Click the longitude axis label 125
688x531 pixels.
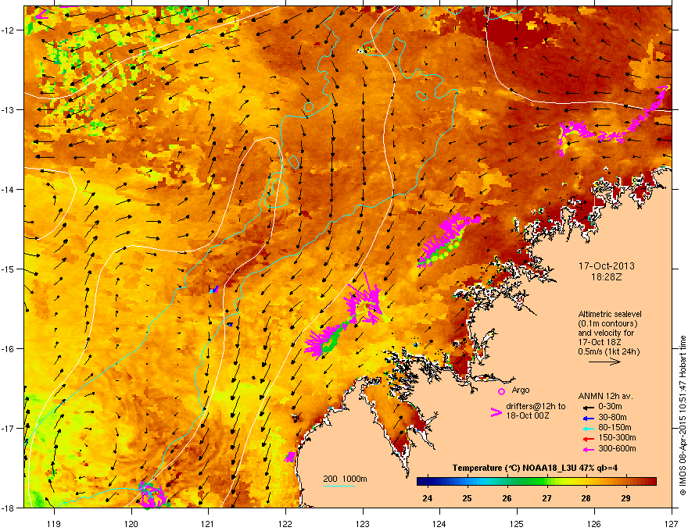tap(517, 523)
